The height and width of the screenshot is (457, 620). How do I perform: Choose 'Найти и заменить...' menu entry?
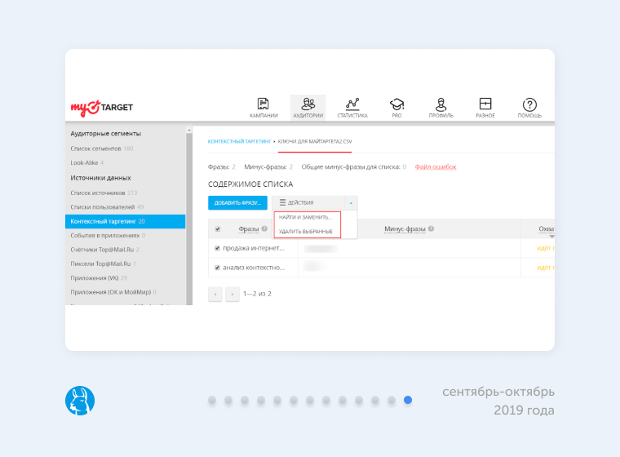pos(306,217)
